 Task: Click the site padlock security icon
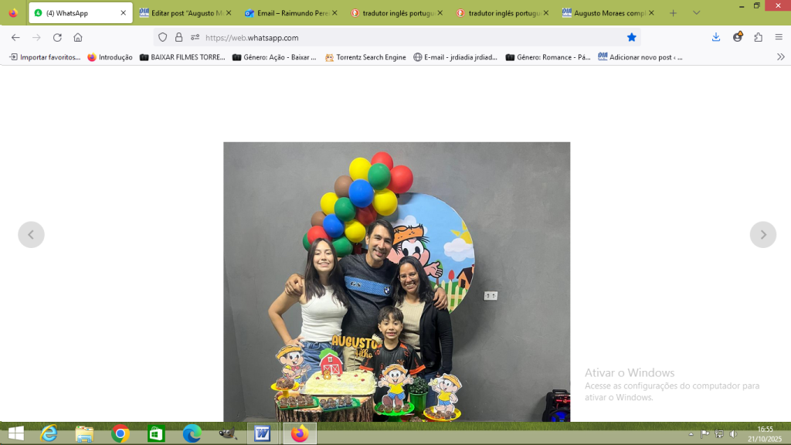click(x=178, y=37)
